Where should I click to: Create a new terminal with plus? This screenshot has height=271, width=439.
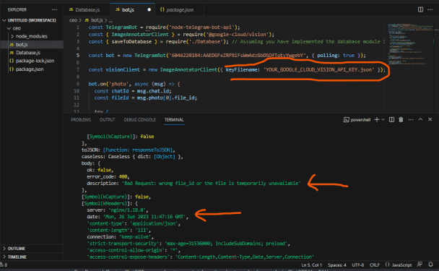[377, 120]
